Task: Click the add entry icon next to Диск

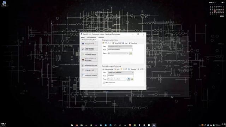Action: click(x=131, y=53)
